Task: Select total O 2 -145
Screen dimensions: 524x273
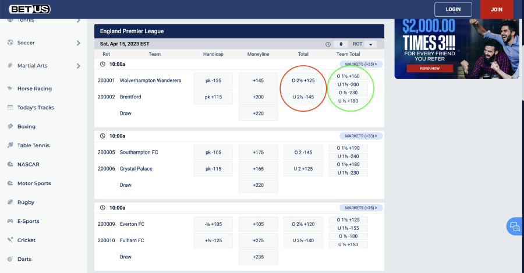Action: [x=303, y=153]
